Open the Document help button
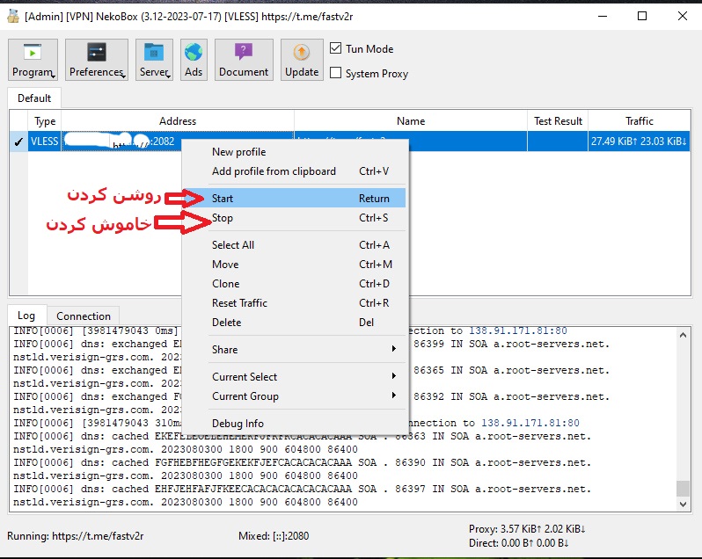Viewport: 702px width, 559px height. 244,60
